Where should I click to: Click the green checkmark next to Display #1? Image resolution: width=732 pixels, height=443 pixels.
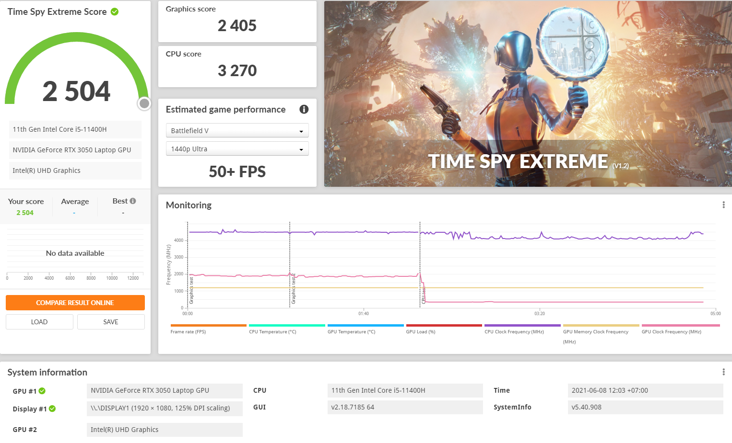tap(52, 409)
